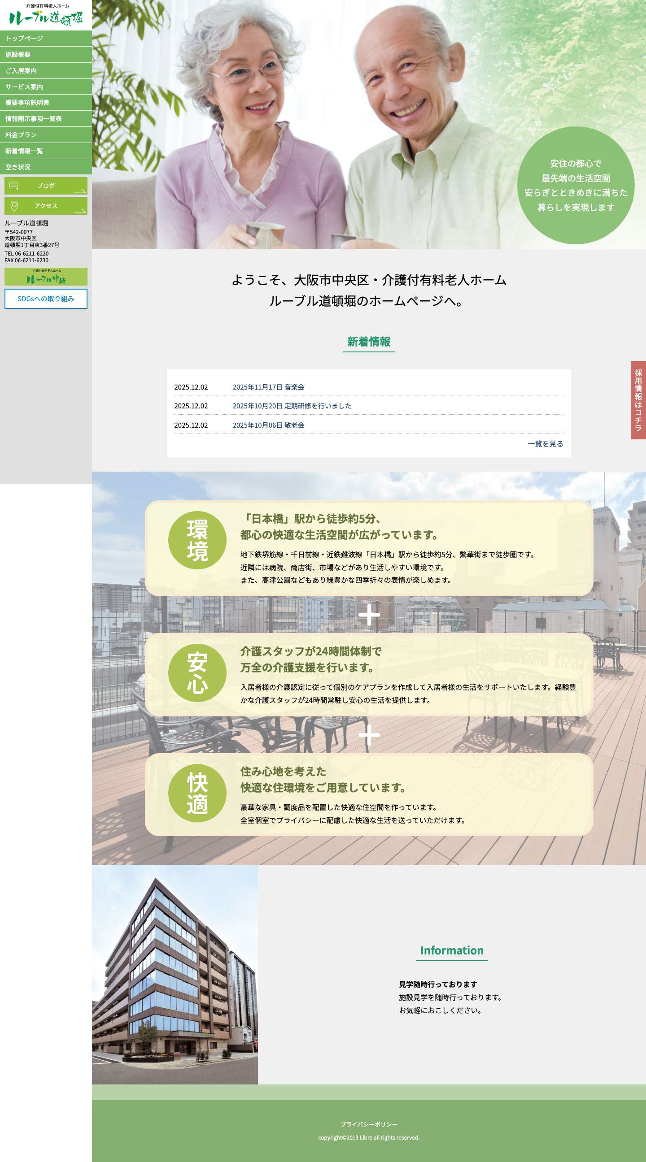
Task: Open 2025年10月20日 定期研修を行いました link
Action: (x=292, y=406)
